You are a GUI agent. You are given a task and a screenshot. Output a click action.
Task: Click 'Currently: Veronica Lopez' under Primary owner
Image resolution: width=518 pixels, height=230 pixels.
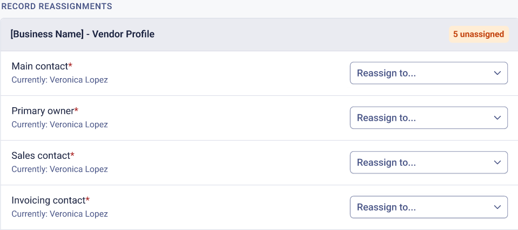(x=60, y=124)
